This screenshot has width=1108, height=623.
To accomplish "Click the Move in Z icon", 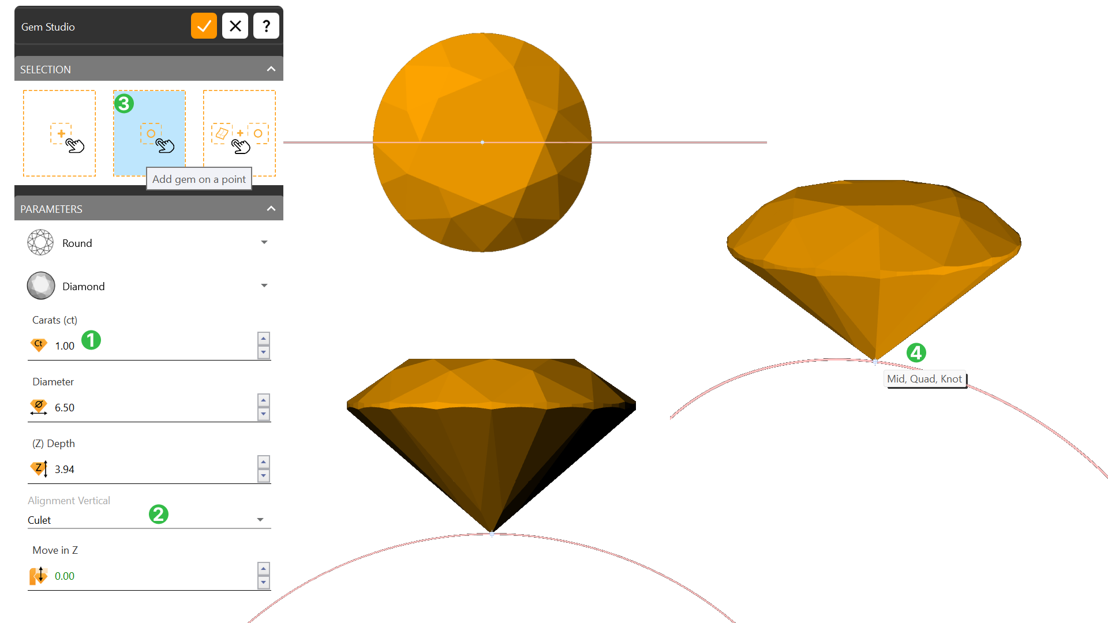I will (x=39, y=576).
